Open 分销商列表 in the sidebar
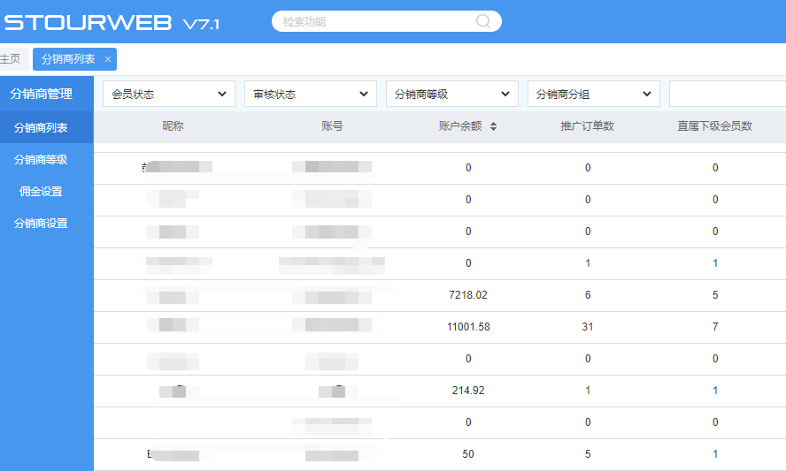The image size is (786, 471). 41,128
